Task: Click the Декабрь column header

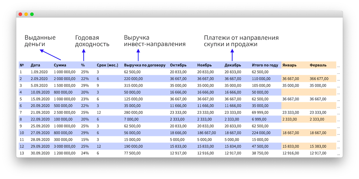Action: click(233, 65)
